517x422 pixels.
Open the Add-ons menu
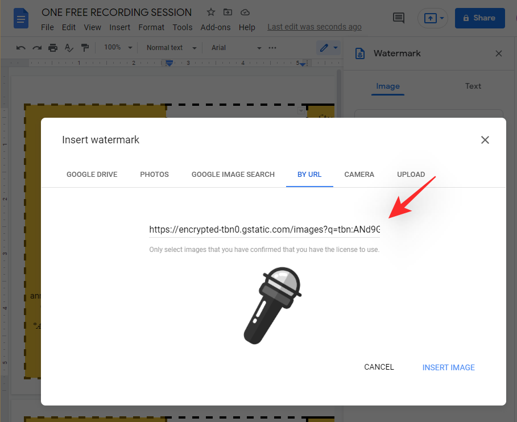216,27
